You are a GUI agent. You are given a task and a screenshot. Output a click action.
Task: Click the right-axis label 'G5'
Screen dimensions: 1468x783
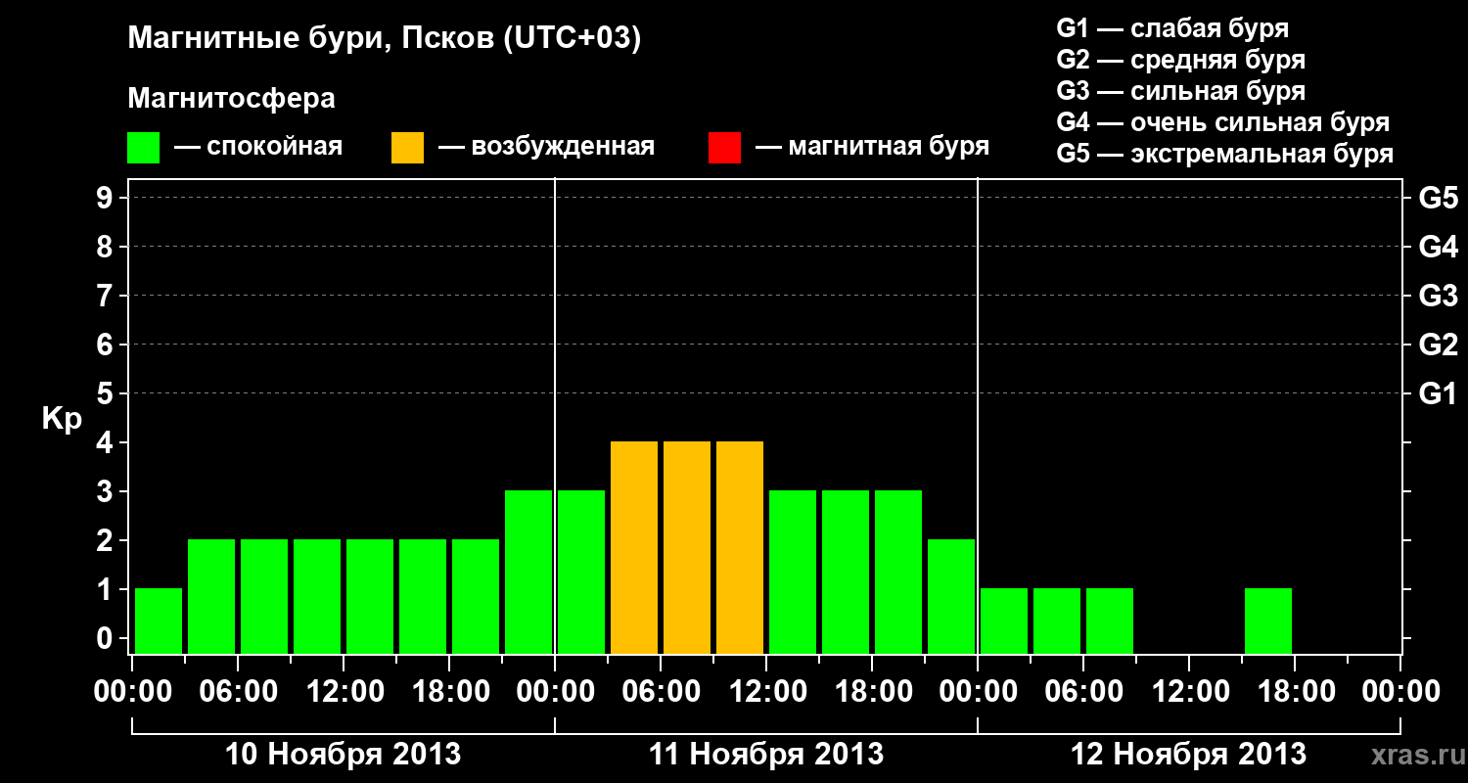click(1439, 198)
